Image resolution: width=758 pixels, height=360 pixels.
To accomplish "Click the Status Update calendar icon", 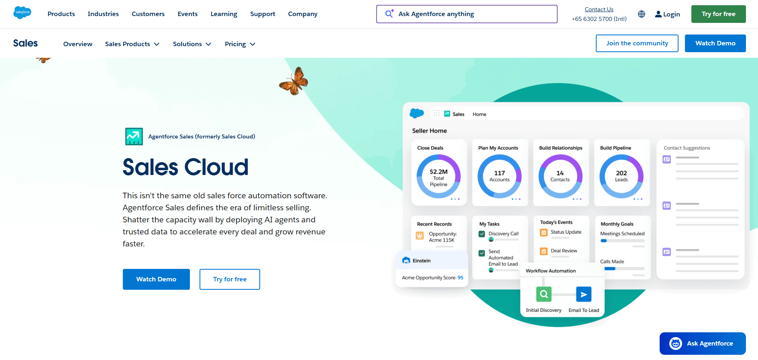I will click(x=544, y=232).
